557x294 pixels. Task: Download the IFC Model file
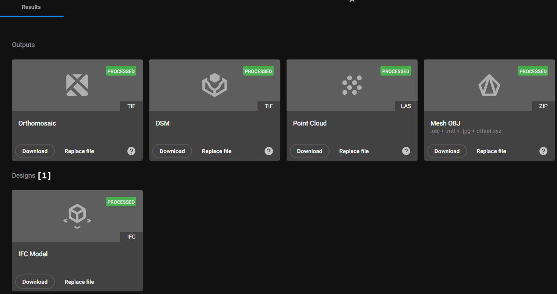(x=35, y=282)
